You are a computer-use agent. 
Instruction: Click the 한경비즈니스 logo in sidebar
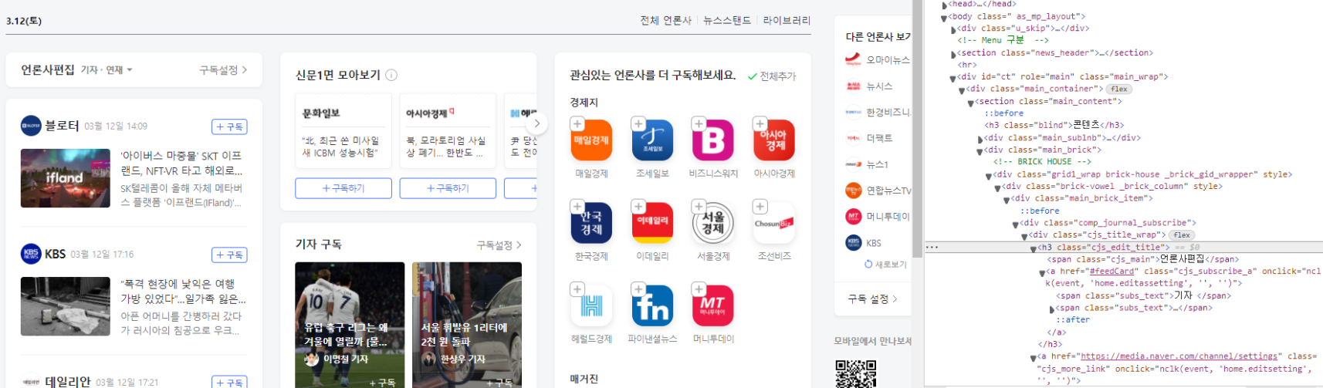853,112
